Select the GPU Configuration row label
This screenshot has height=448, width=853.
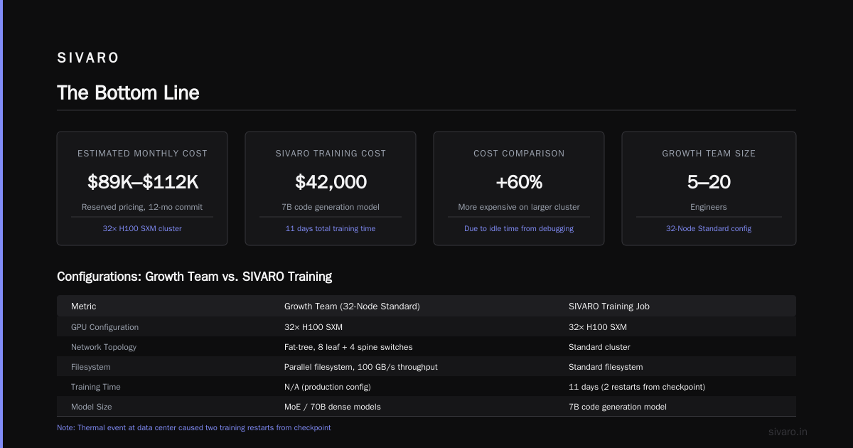[x=105, y=327]
